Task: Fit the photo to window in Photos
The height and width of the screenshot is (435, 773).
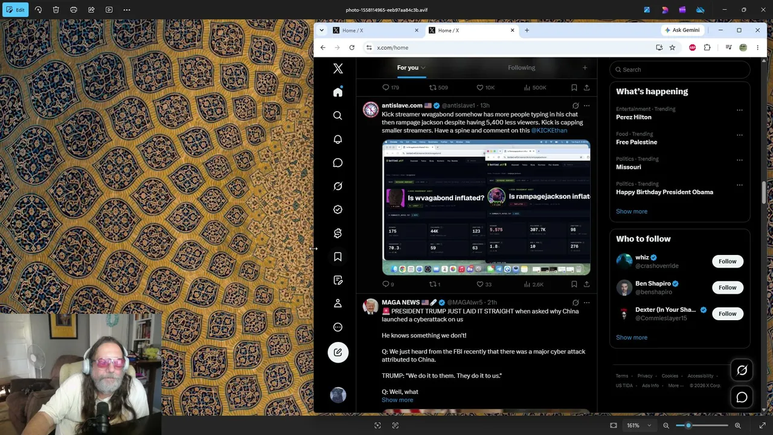Action: click(614, 425)
